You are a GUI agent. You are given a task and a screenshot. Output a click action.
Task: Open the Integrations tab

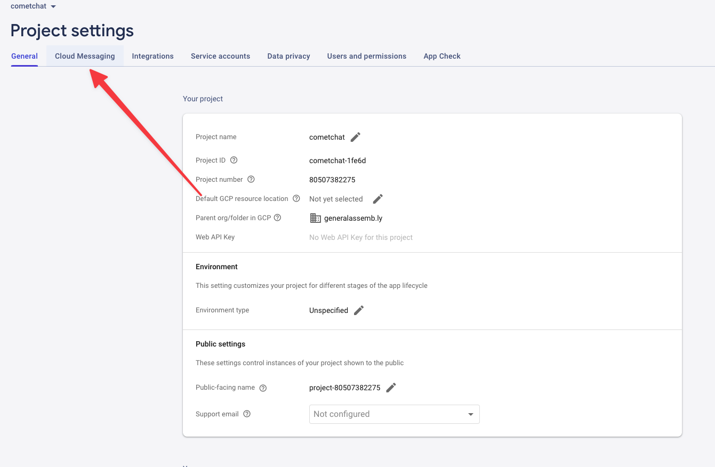tap(153, 56)
